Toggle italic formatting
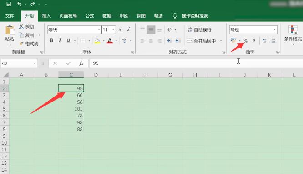Viewport: 303px width, 174px height. 60,40
